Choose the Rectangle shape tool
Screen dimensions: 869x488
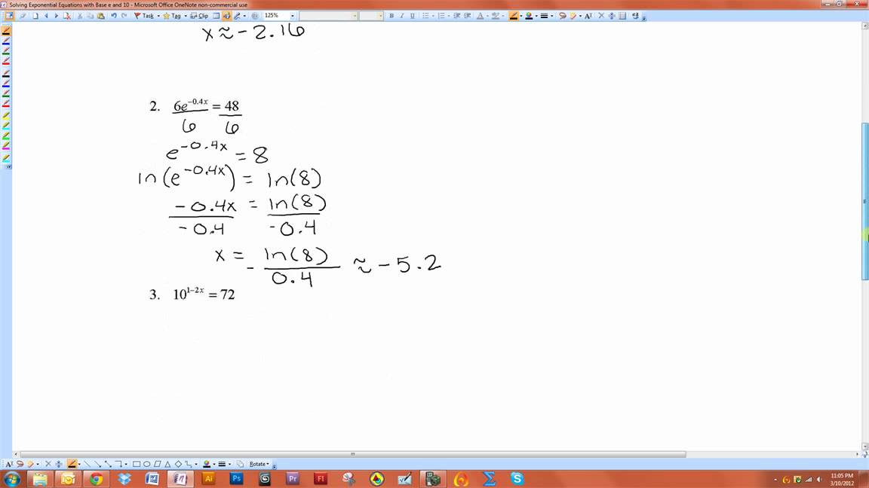tap(137, 464)
